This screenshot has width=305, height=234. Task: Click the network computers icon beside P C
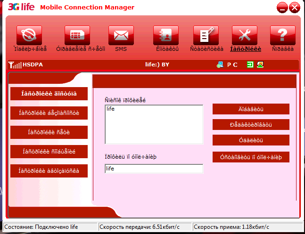tap(220, 65)
